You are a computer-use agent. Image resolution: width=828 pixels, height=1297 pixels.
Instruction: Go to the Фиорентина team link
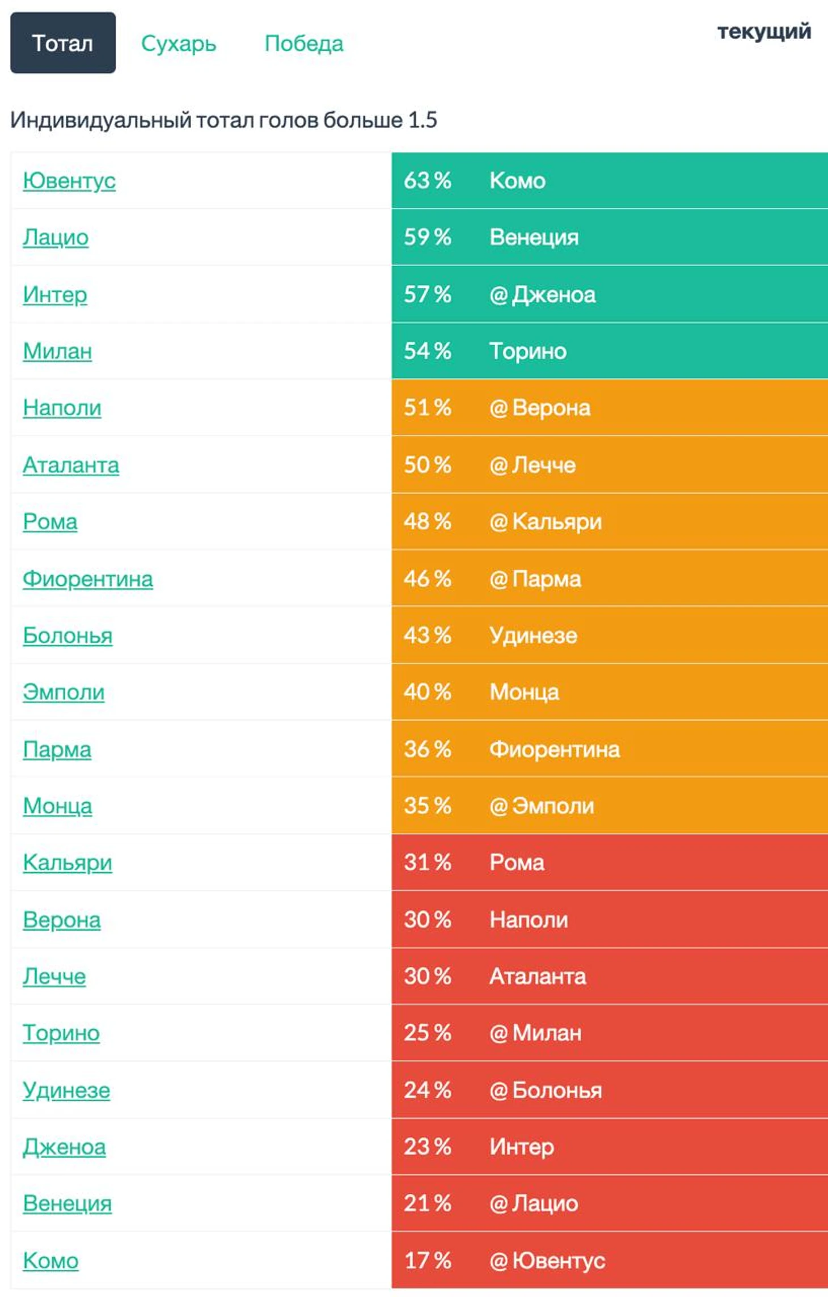tap(88, 579)
